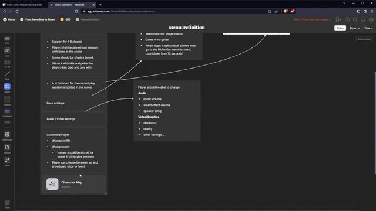Open the Export dropdown
Screen dimensions: 376x211
354,28
